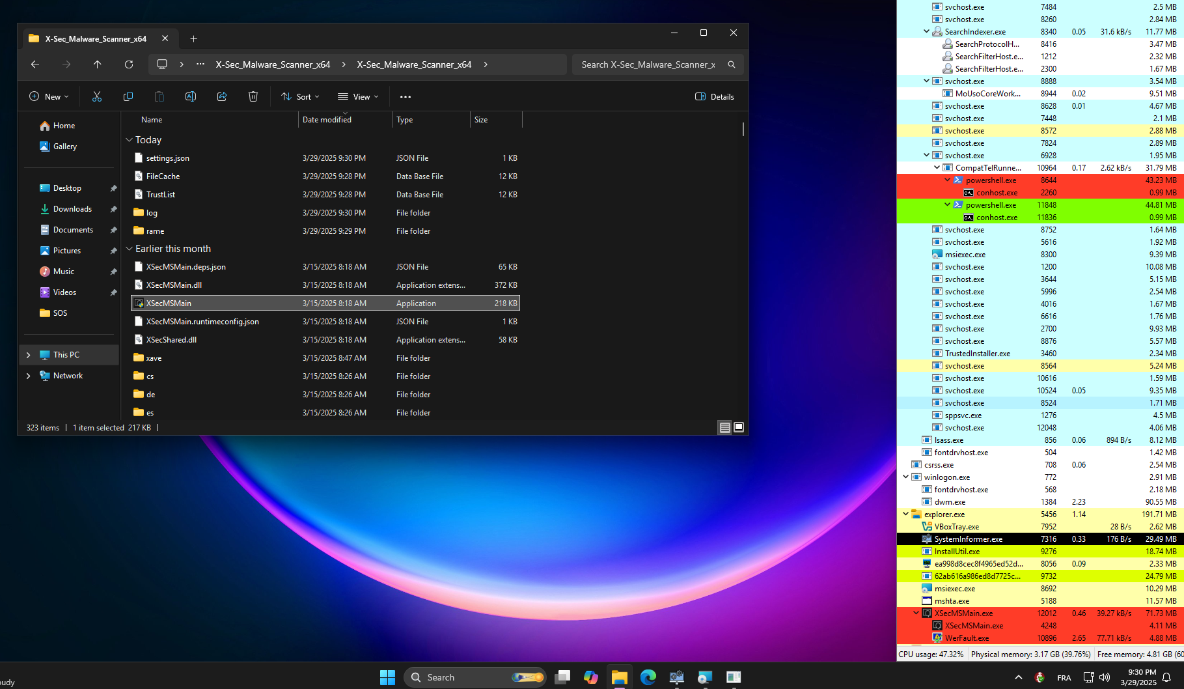Refresh the current folder view
This screenshot has height=689, width=1184.
(x=129, y=64)
